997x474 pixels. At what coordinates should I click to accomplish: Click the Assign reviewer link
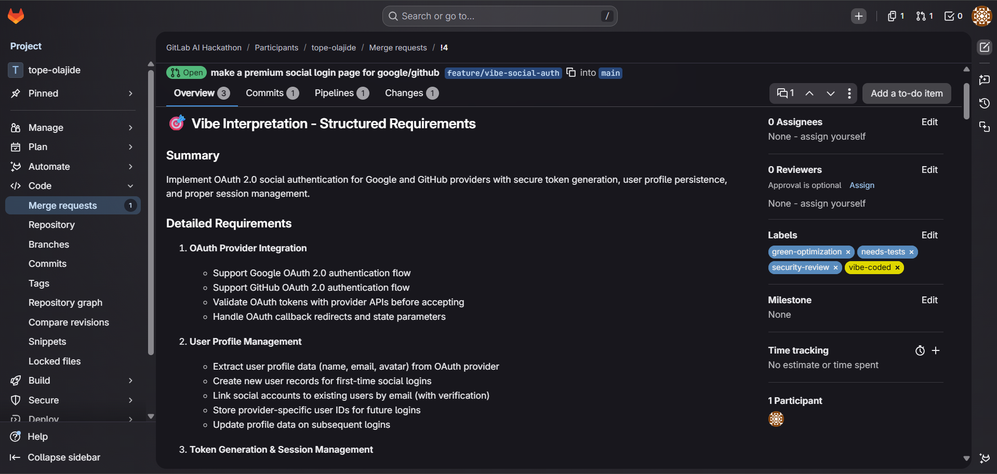pos(862,185)
